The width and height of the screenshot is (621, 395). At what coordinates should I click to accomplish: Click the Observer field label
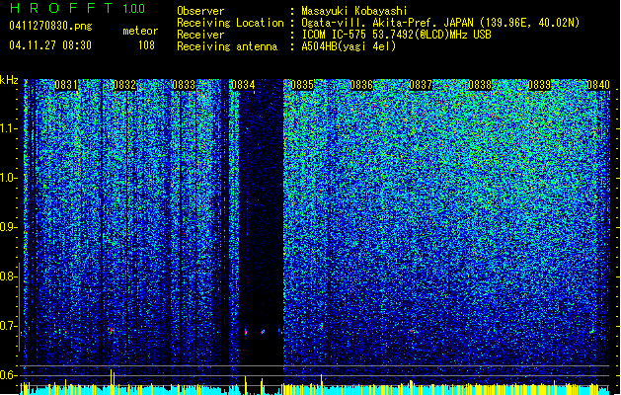200,11
